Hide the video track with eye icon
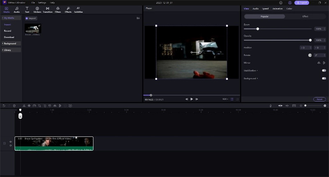The width and height of the screenshot is (329, 177). (x=11, y=142)
